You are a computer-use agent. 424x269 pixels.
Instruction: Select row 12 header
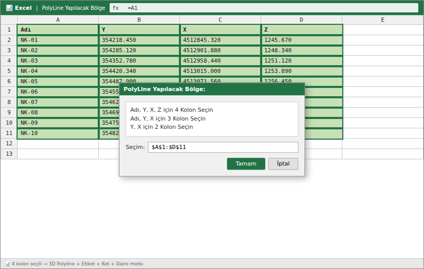(x=9, y=143)
